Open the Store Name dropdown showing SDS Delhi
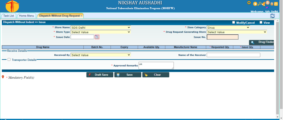Screen dimensions: 283x120 [101, 28]
